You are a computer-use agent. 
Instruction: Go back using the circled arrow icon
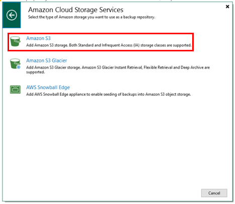(12, 15)
